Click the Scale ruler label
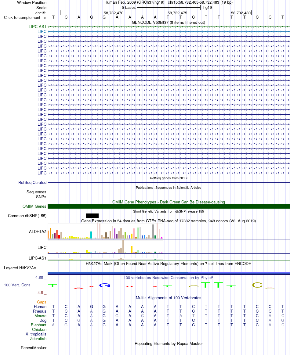290x355 pixels. pyautogui.click(x=41, y=8)
